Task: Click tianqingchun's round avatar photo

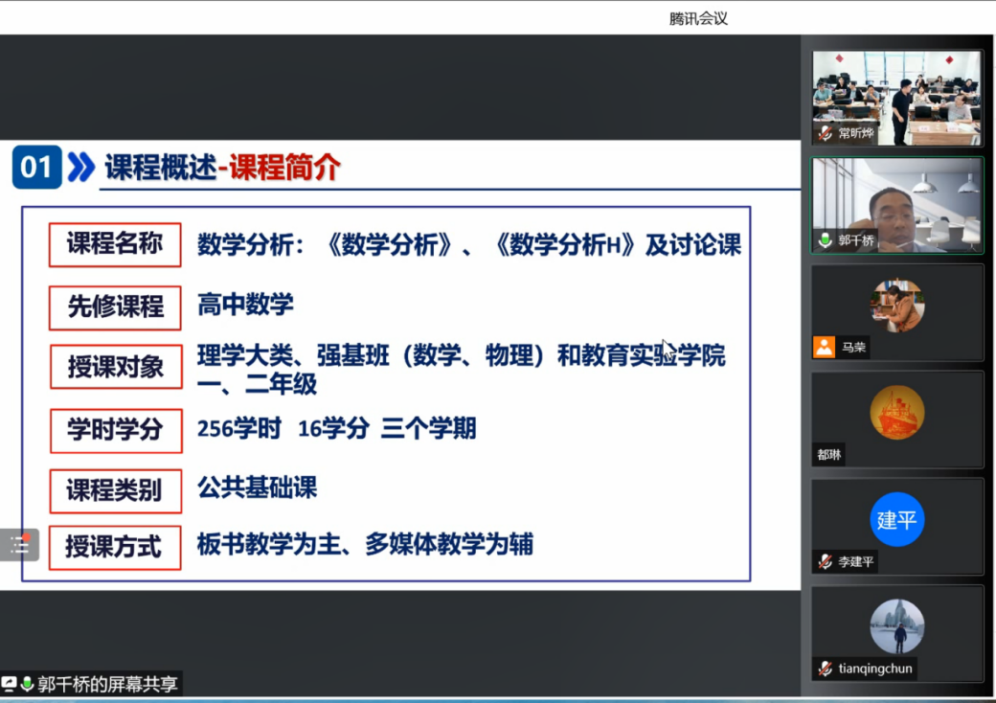Action: coord(896,626)
